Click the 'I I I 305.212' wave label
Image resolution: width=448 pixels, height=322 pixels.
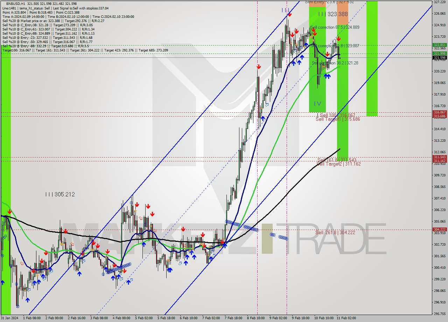pos(60,194)
